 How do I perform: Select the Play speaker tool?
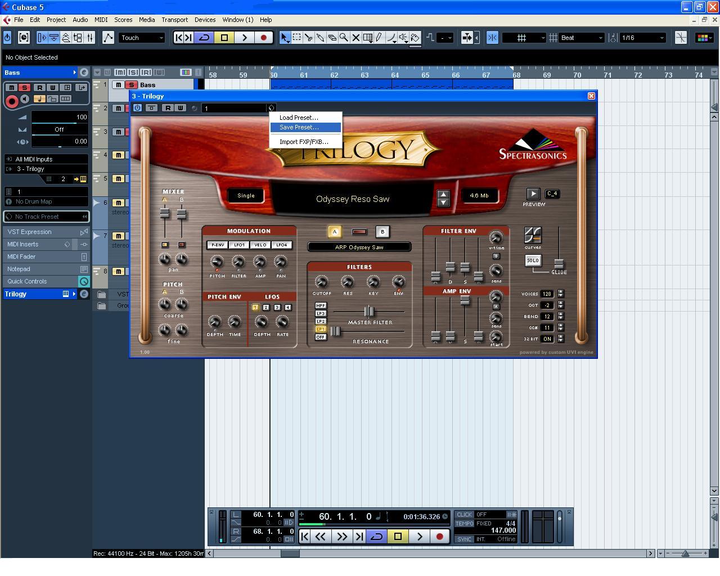click(403, 38)
